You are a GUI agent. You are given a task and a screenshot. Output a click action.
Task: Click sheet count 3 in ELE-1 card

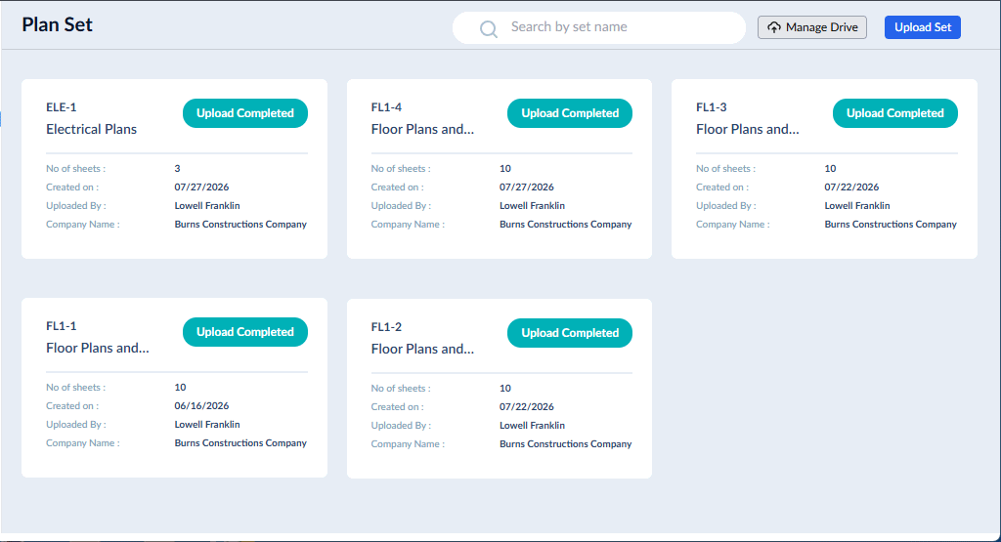pyautogui.click(x=178, y=168)
